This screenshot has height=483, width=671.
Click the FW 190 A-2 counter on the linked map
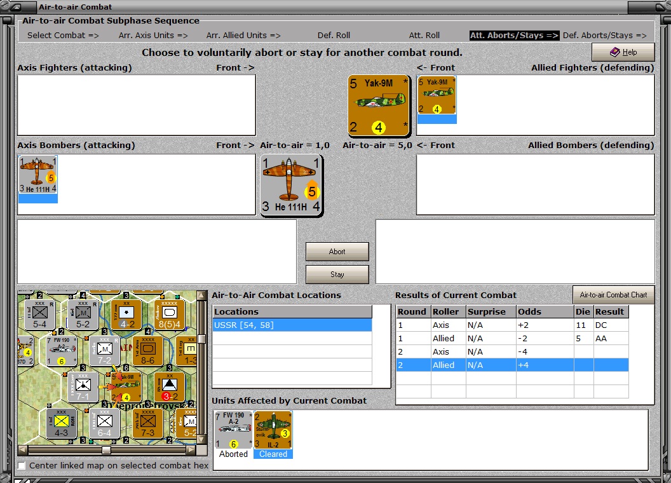(x=62, y=351)
